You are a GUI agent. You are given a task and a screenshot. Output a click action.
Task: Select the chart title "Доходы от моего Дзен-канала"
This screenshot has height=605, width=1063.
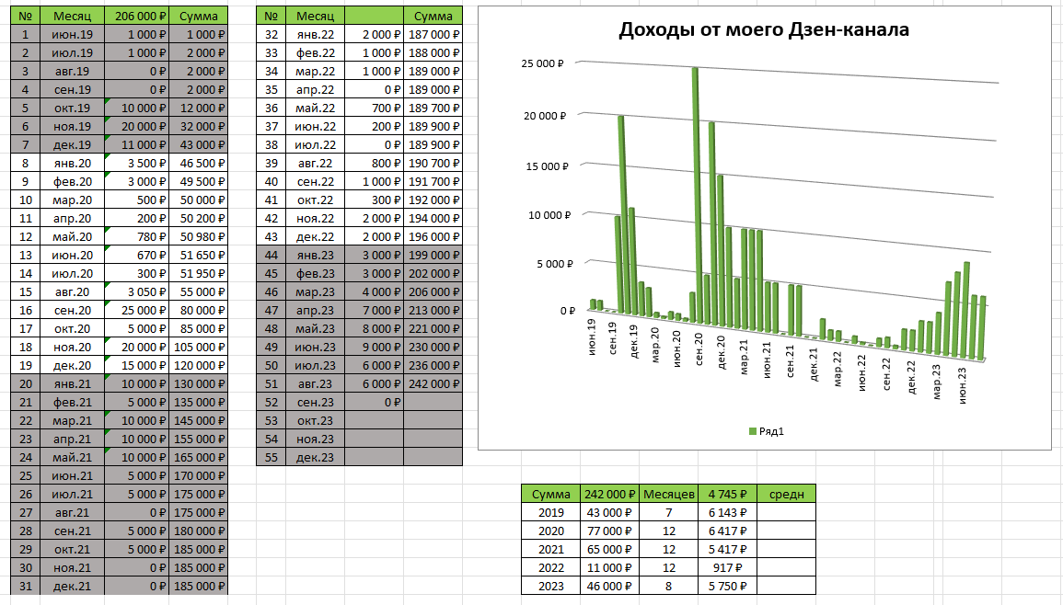pyautogui.click(x=764, y=29)
